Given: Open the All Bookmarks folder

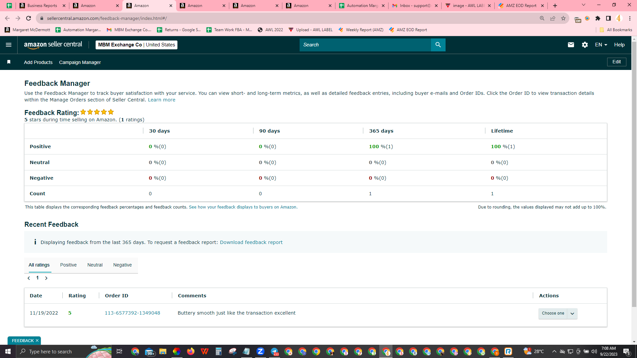Looking at the screenshot, I should (x=616, y=30).
